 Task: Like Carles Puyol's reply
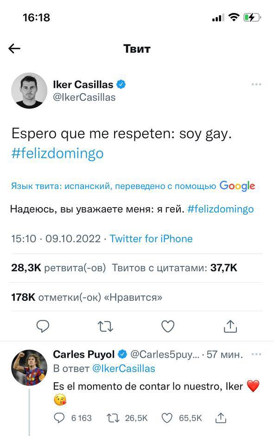tap(167, 417)
